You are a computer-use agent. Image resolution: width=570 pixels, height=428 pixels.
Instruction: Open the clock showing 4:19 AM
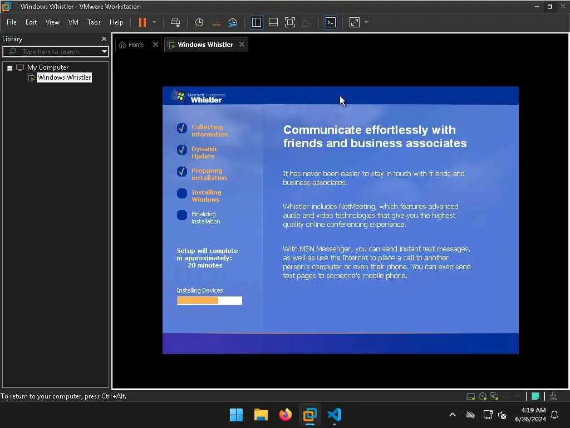coord(530,415)
